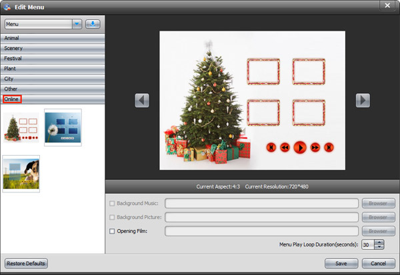400x275 pixels.
Task: Click skip-to-first button in menu preview
Action: [x=271, y=147]
